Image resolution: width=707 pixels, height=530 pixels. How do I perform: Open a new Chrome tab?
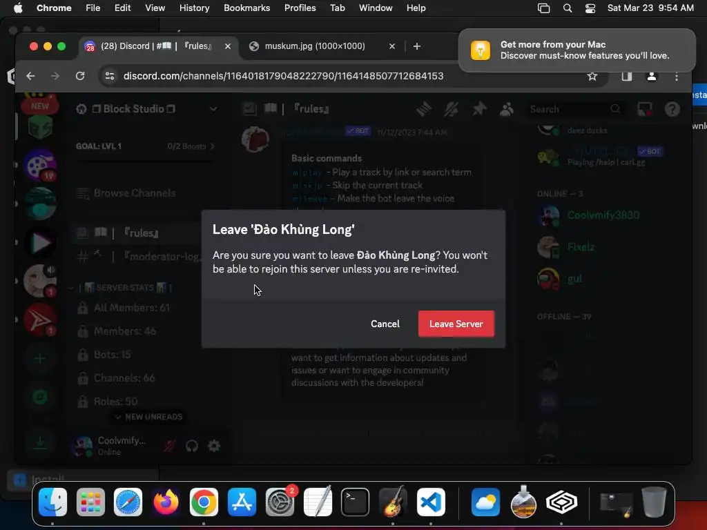416,46
